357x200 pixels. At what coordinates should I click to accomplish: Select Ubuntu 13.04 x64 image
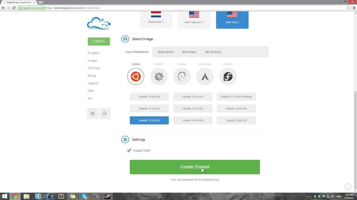[x=149, y=97]
